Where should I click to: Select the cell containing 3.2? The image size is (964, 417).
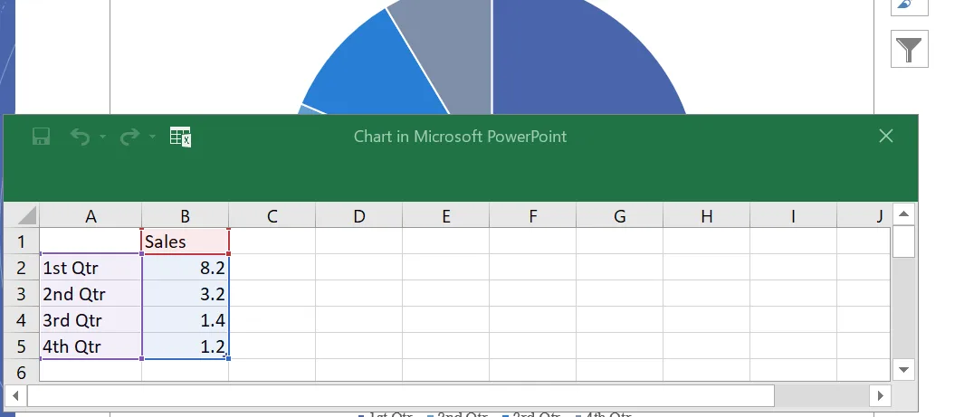click(x=185, y=294)
